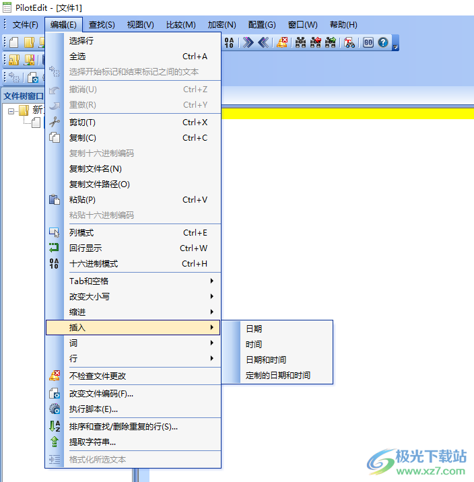Expand the highlighted 插入 submenu arrow
The height and width of the screenshot is (482, 474).
point(212,327)
